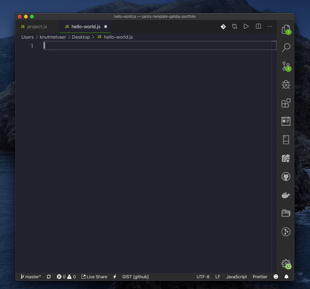The width and height of the screenshot is (310, 289).
Task: Open the Run and Debug view
Action: pyautogui.click(x=286, y=85)
